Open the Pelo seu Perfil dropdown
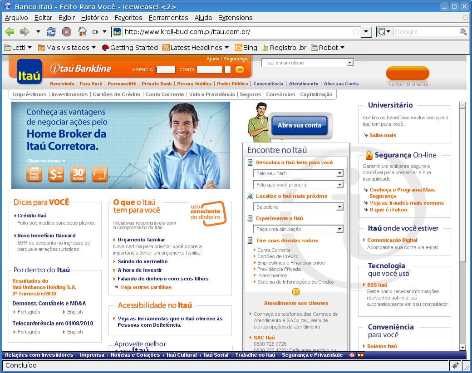Viewport: 472px width, 373px height. click(298, 173)
